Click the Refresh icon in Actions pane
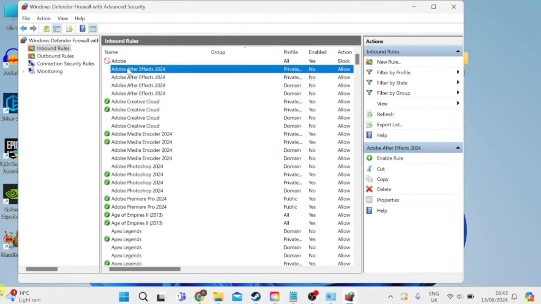This screenshot has height=304, width=541. (x=369, y=114)
